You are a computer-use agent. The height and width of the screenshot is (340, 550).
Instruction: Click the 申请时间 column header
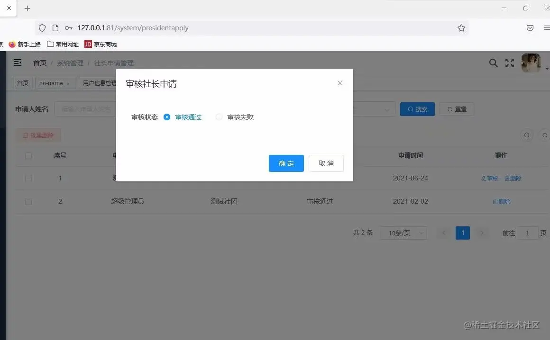click(411, 155)
